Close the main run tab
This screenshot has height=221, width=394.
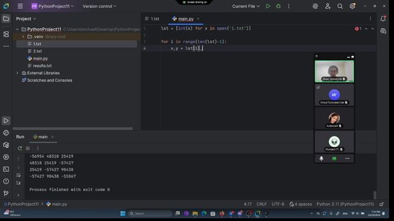coord(52,137)
